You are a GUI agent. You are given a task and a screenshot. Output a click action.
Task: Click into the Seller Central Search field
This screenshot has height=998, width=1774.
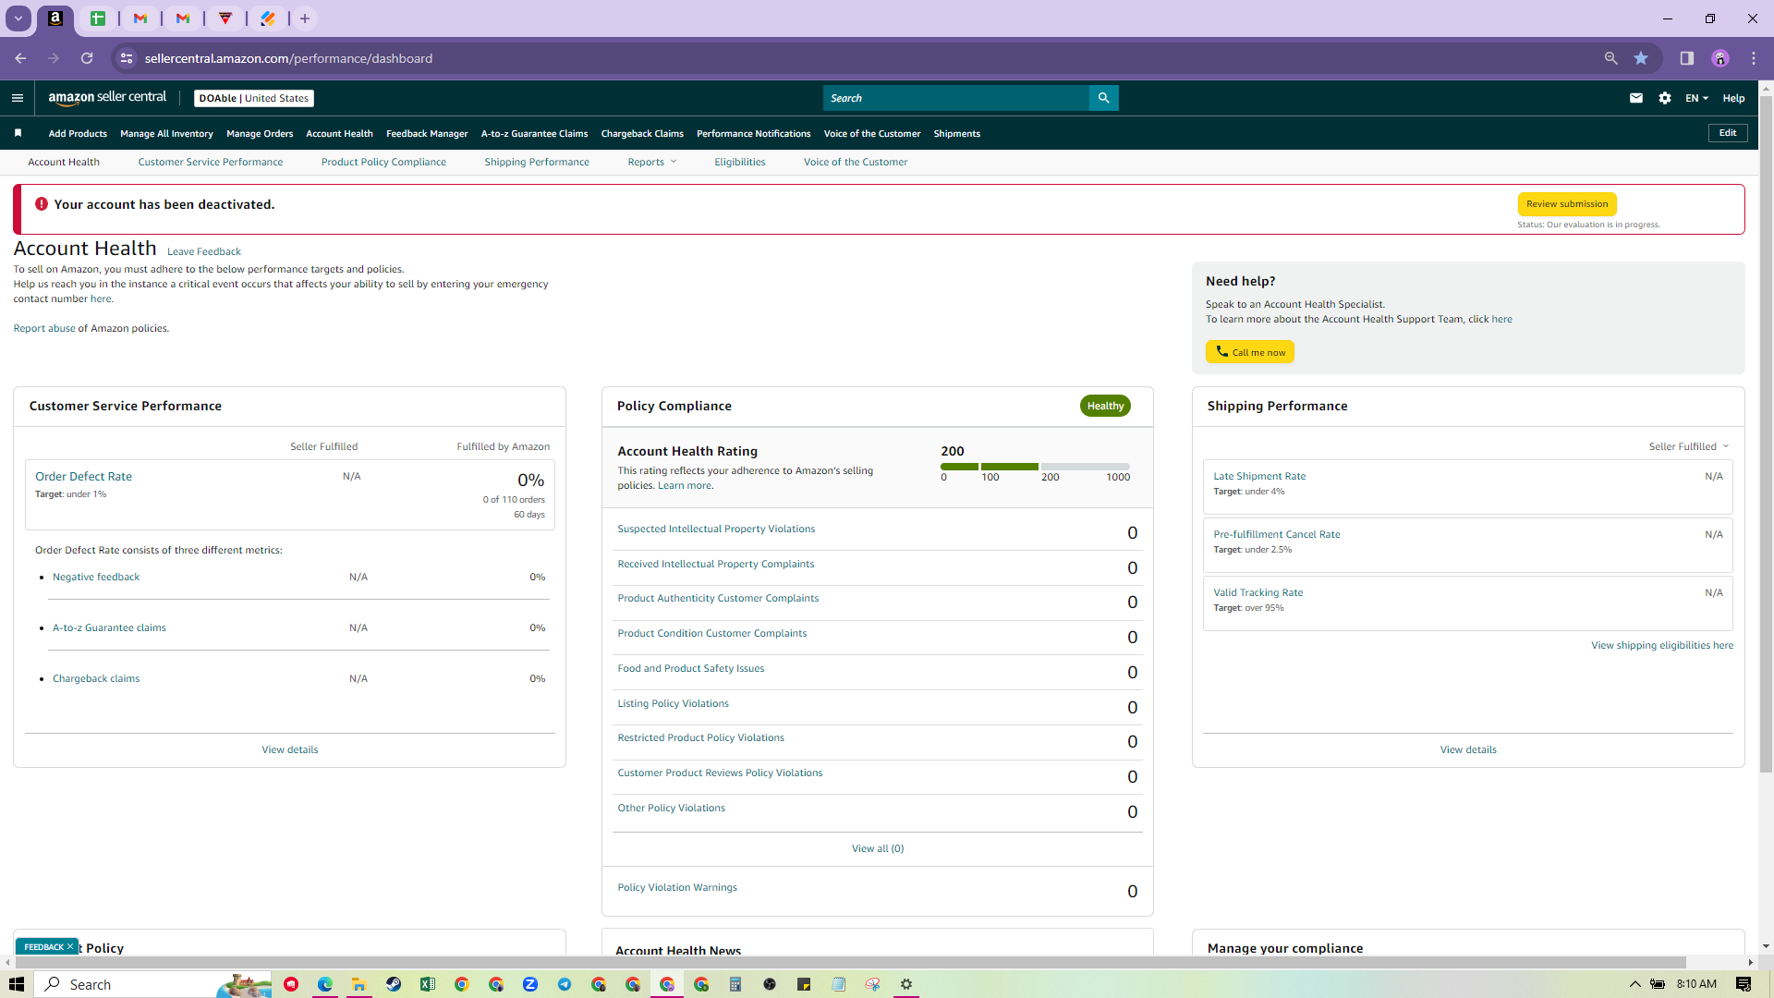[956, 98]
